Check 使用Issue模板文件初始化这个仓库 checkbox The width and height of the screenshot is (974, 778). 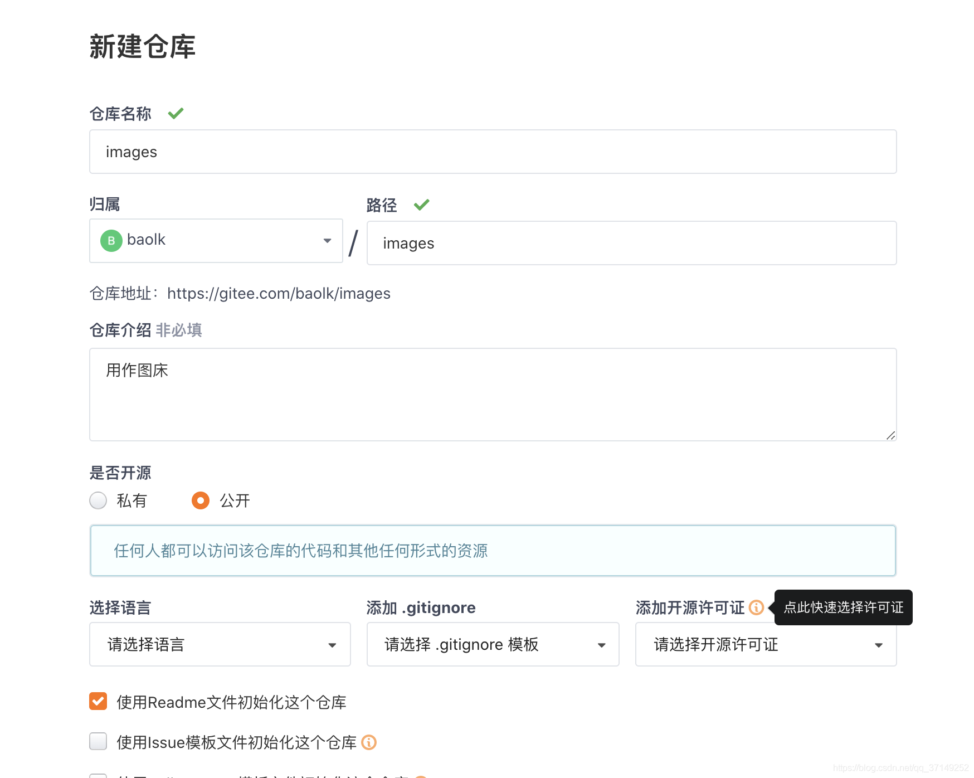tap(98, 741)
